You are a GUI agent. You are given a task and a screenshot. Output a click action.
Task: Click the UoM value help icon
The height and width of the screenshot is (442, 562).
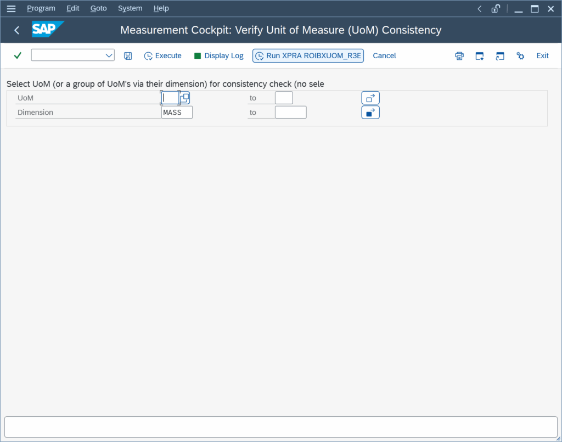pos(185,98)
